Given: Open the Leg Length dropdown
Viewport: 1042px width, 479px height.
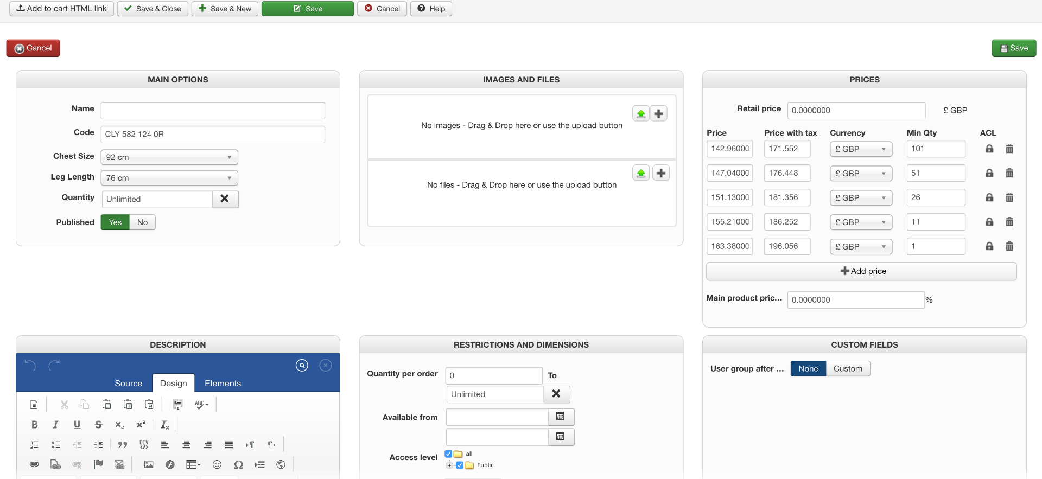Looking at the screenshot, I should point(169,178).
